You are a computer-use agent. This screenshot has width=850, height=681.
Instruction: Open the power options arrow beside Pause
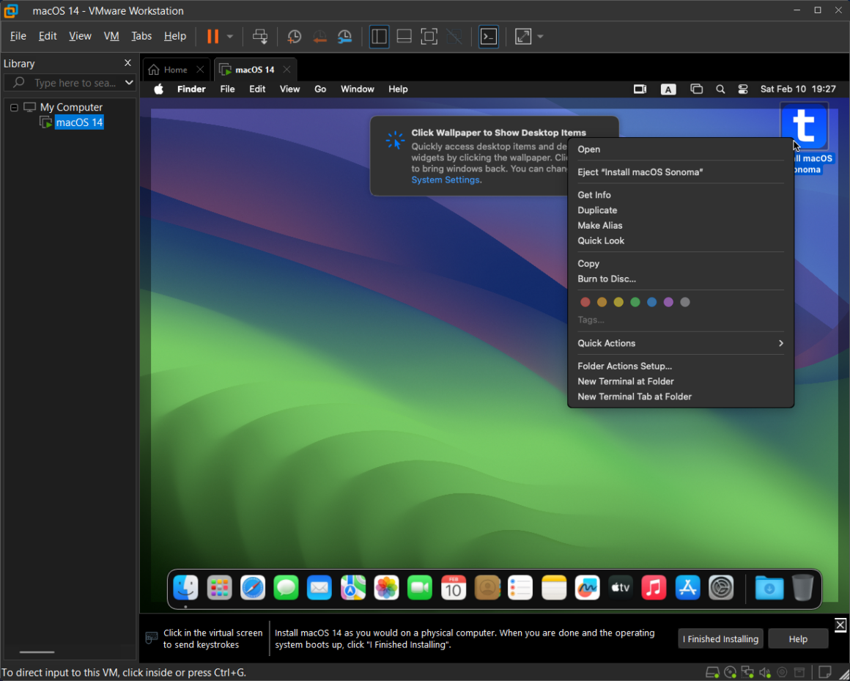(x=230, y=37)
